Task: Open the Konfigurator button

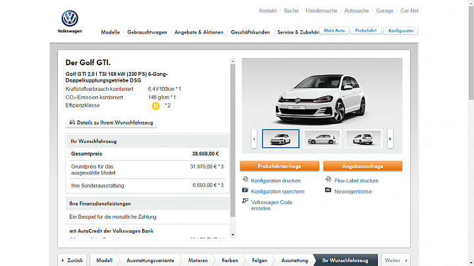Action: pos(400,30)
